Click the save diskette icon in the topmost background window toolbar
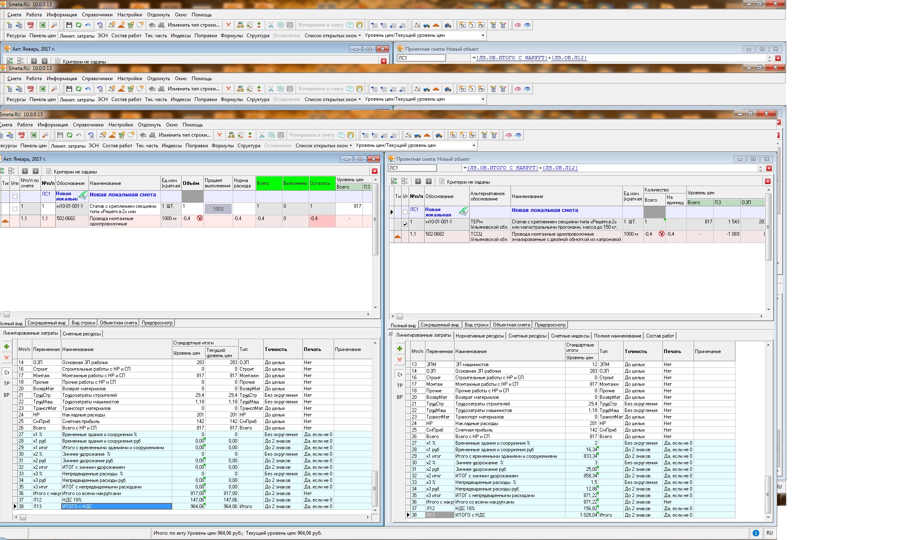 pyautogui.click(x=69, y=25)
